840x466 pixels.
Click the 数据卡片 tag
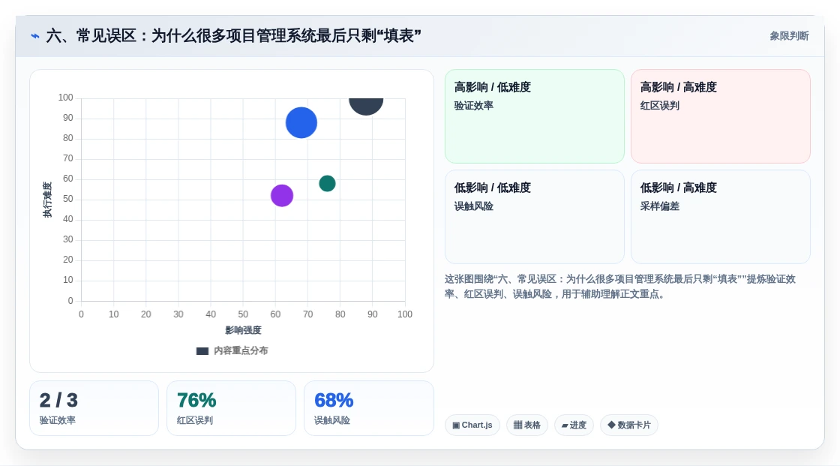click(x=629, y=425)
